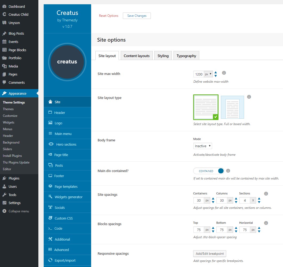Click the Page templates layers icon
Image resolution: width=283 pixels, height=267 pixels.
pos(50,186)
